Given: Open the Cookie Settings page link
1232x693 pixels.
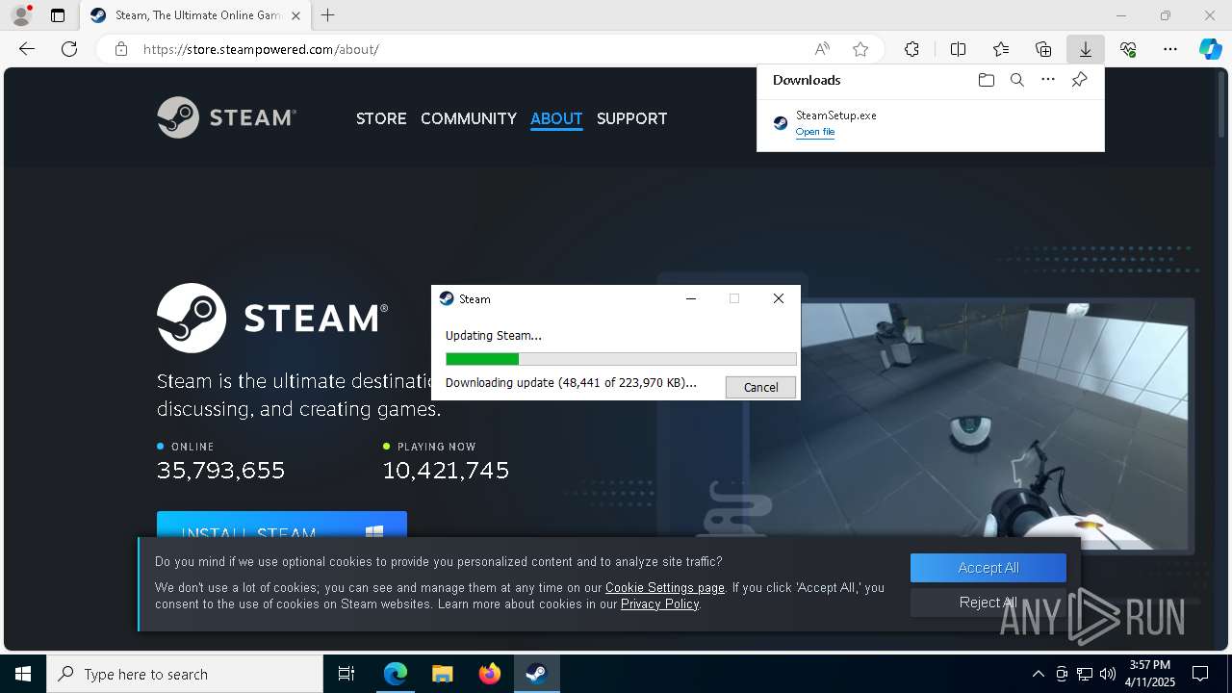Looking at the screenshot, I should (x=665, y=587).
